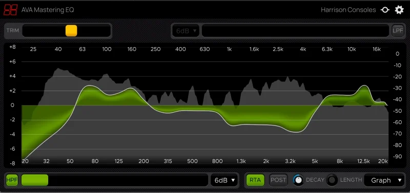Click the -90 RTA level scale label

(398, 156)
